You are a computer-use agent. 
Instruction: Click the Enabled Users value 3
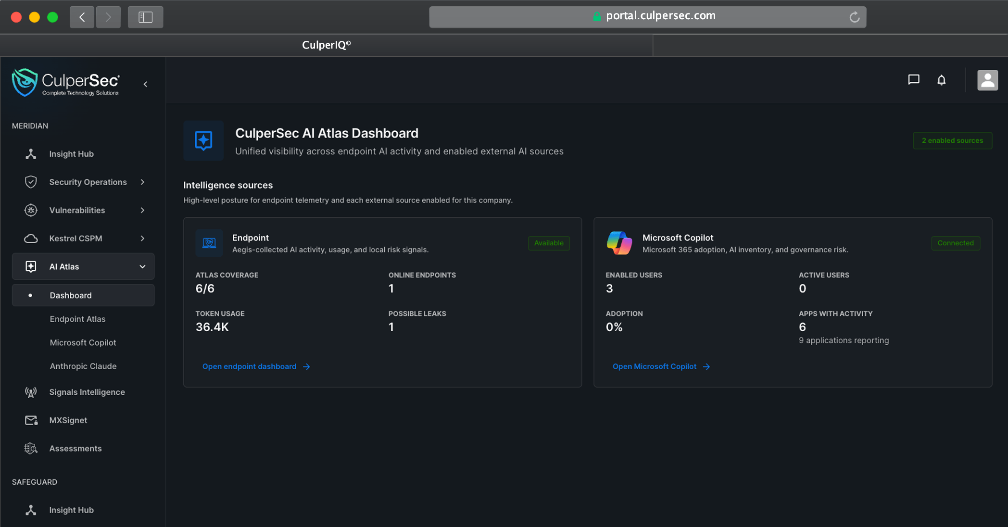pyautogui.click(x=609, y=289)
